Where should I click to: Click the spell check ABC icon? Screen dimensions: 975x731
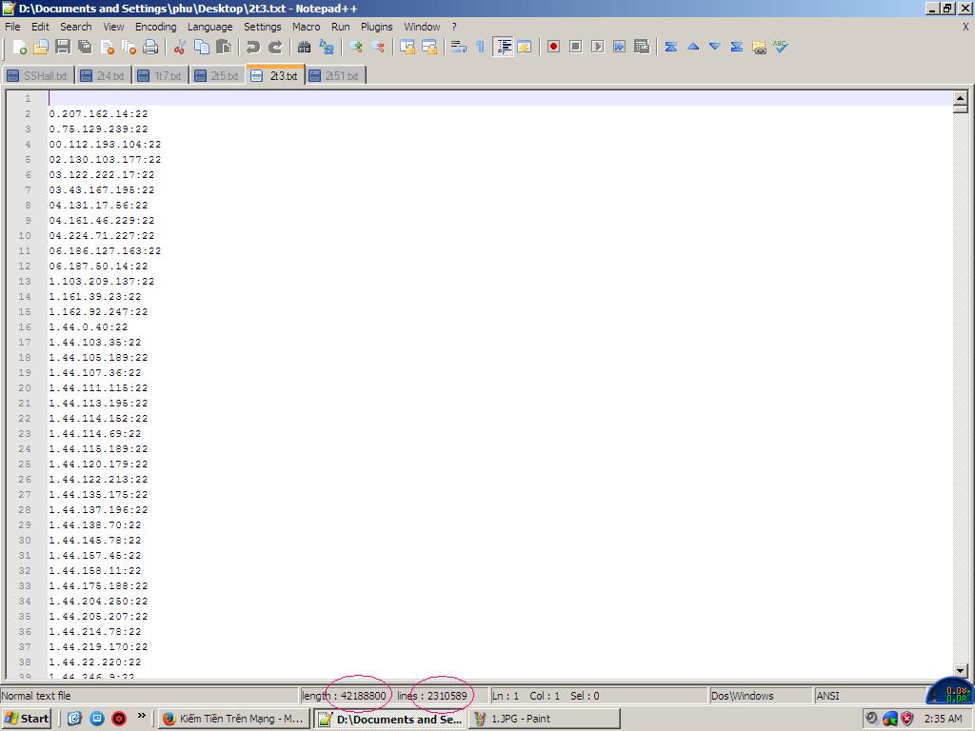[x=781, y=47]
